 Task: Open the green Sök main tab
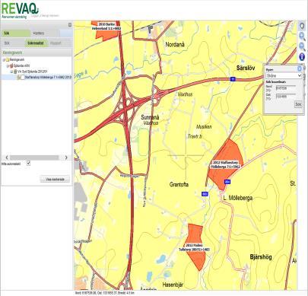coord(16,33)
